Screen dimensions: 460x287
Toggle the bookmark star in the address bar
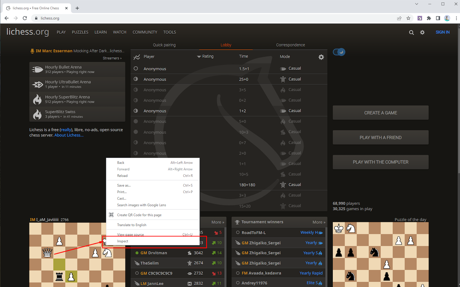(408, 18)
